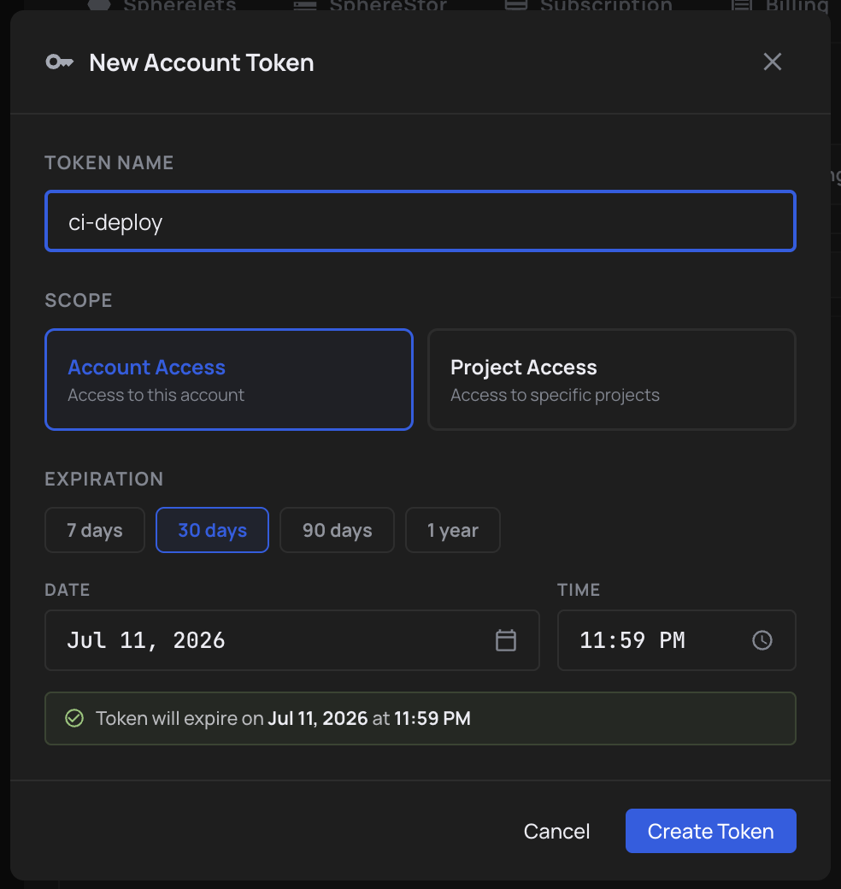Select Account Access scope option

point(229,380)
